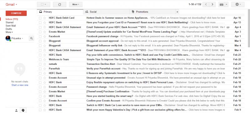Star the Unusual sign in attempt email
Viewport: 250px width, 113px height.
45,78
